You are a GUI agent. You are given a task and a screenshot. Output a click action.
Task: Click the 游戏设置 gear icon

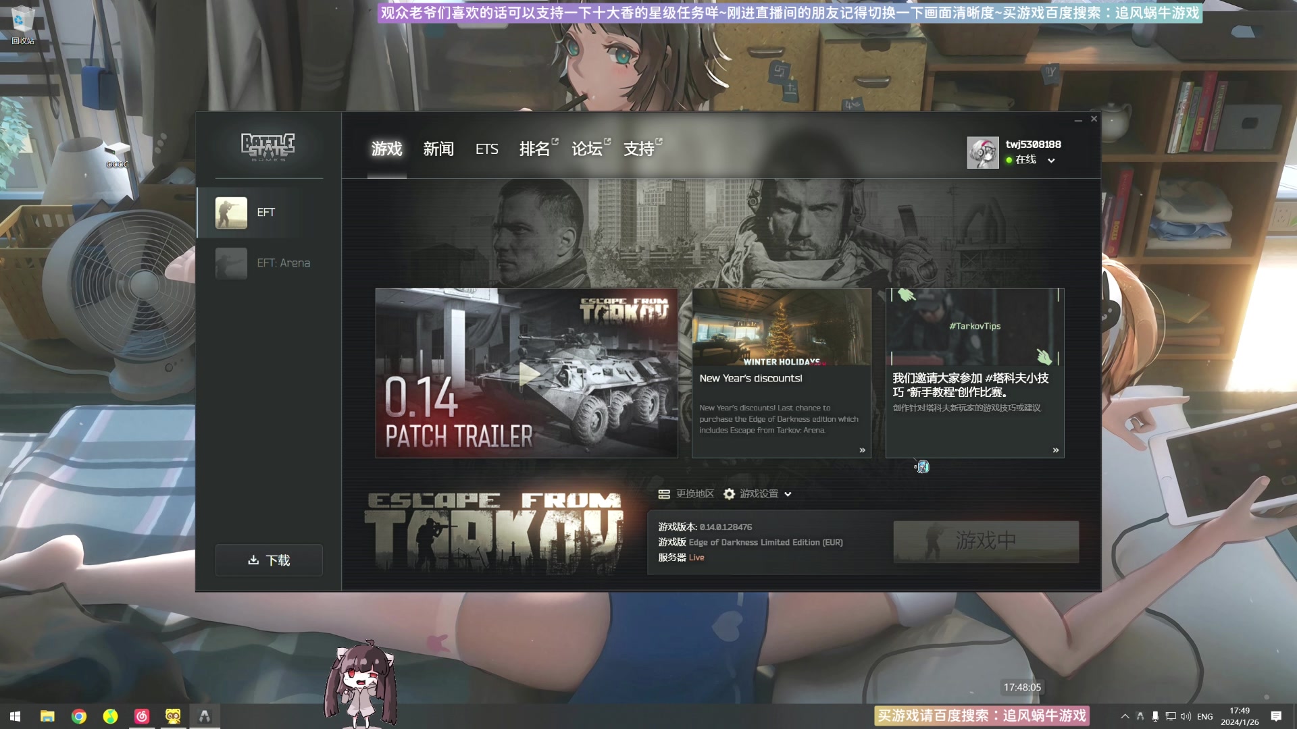tap(729, 494)
